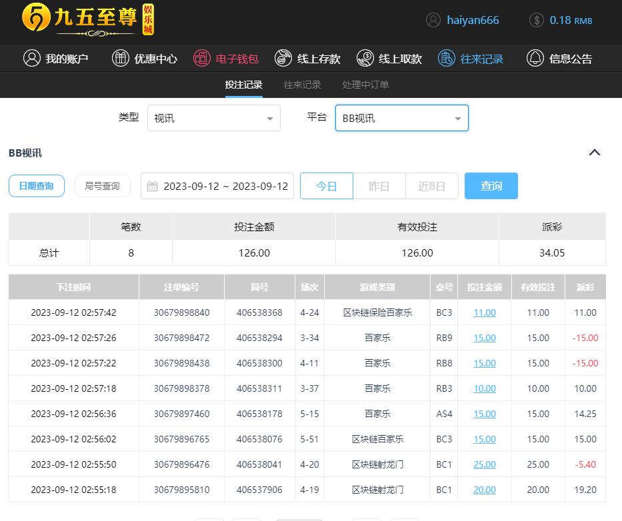Open 优惠中心 via its gift icon

[121, 59]
